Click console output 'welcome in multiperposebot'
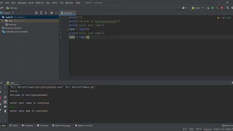Image resolution: width=233 pixels, height=131 pixels. [29, 95]
